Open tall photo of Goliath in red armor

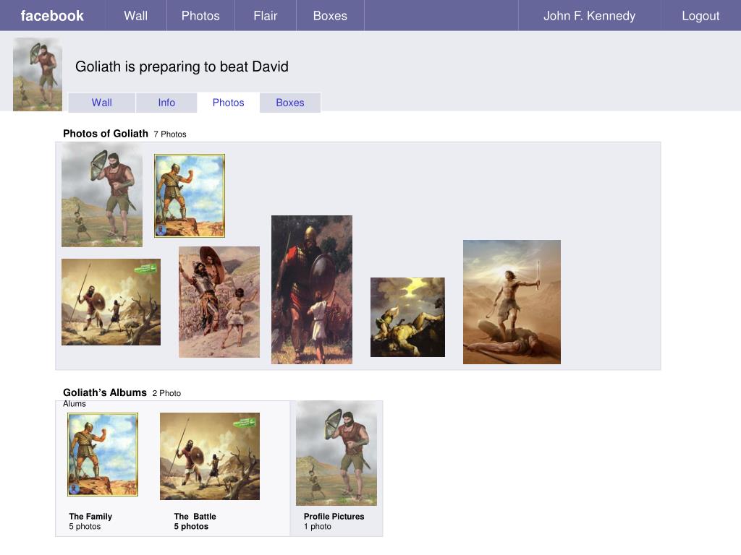pos(311,290)
